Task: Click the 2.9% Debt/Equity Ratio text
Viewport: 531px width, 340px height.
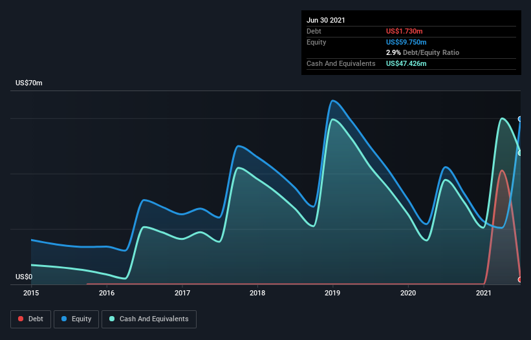Action: [422, 53]
